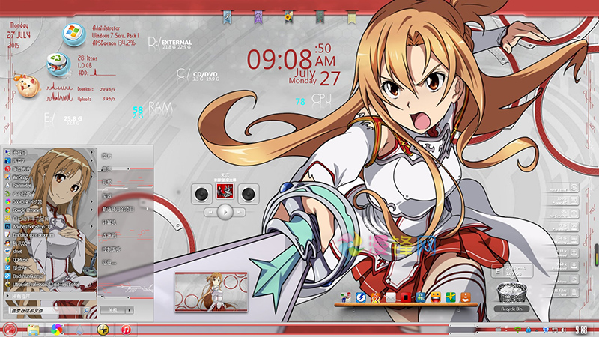This screenshot has width=599, height=337.
Task: Click the Windows logo orb in system widget
Action: click(73, 32)
